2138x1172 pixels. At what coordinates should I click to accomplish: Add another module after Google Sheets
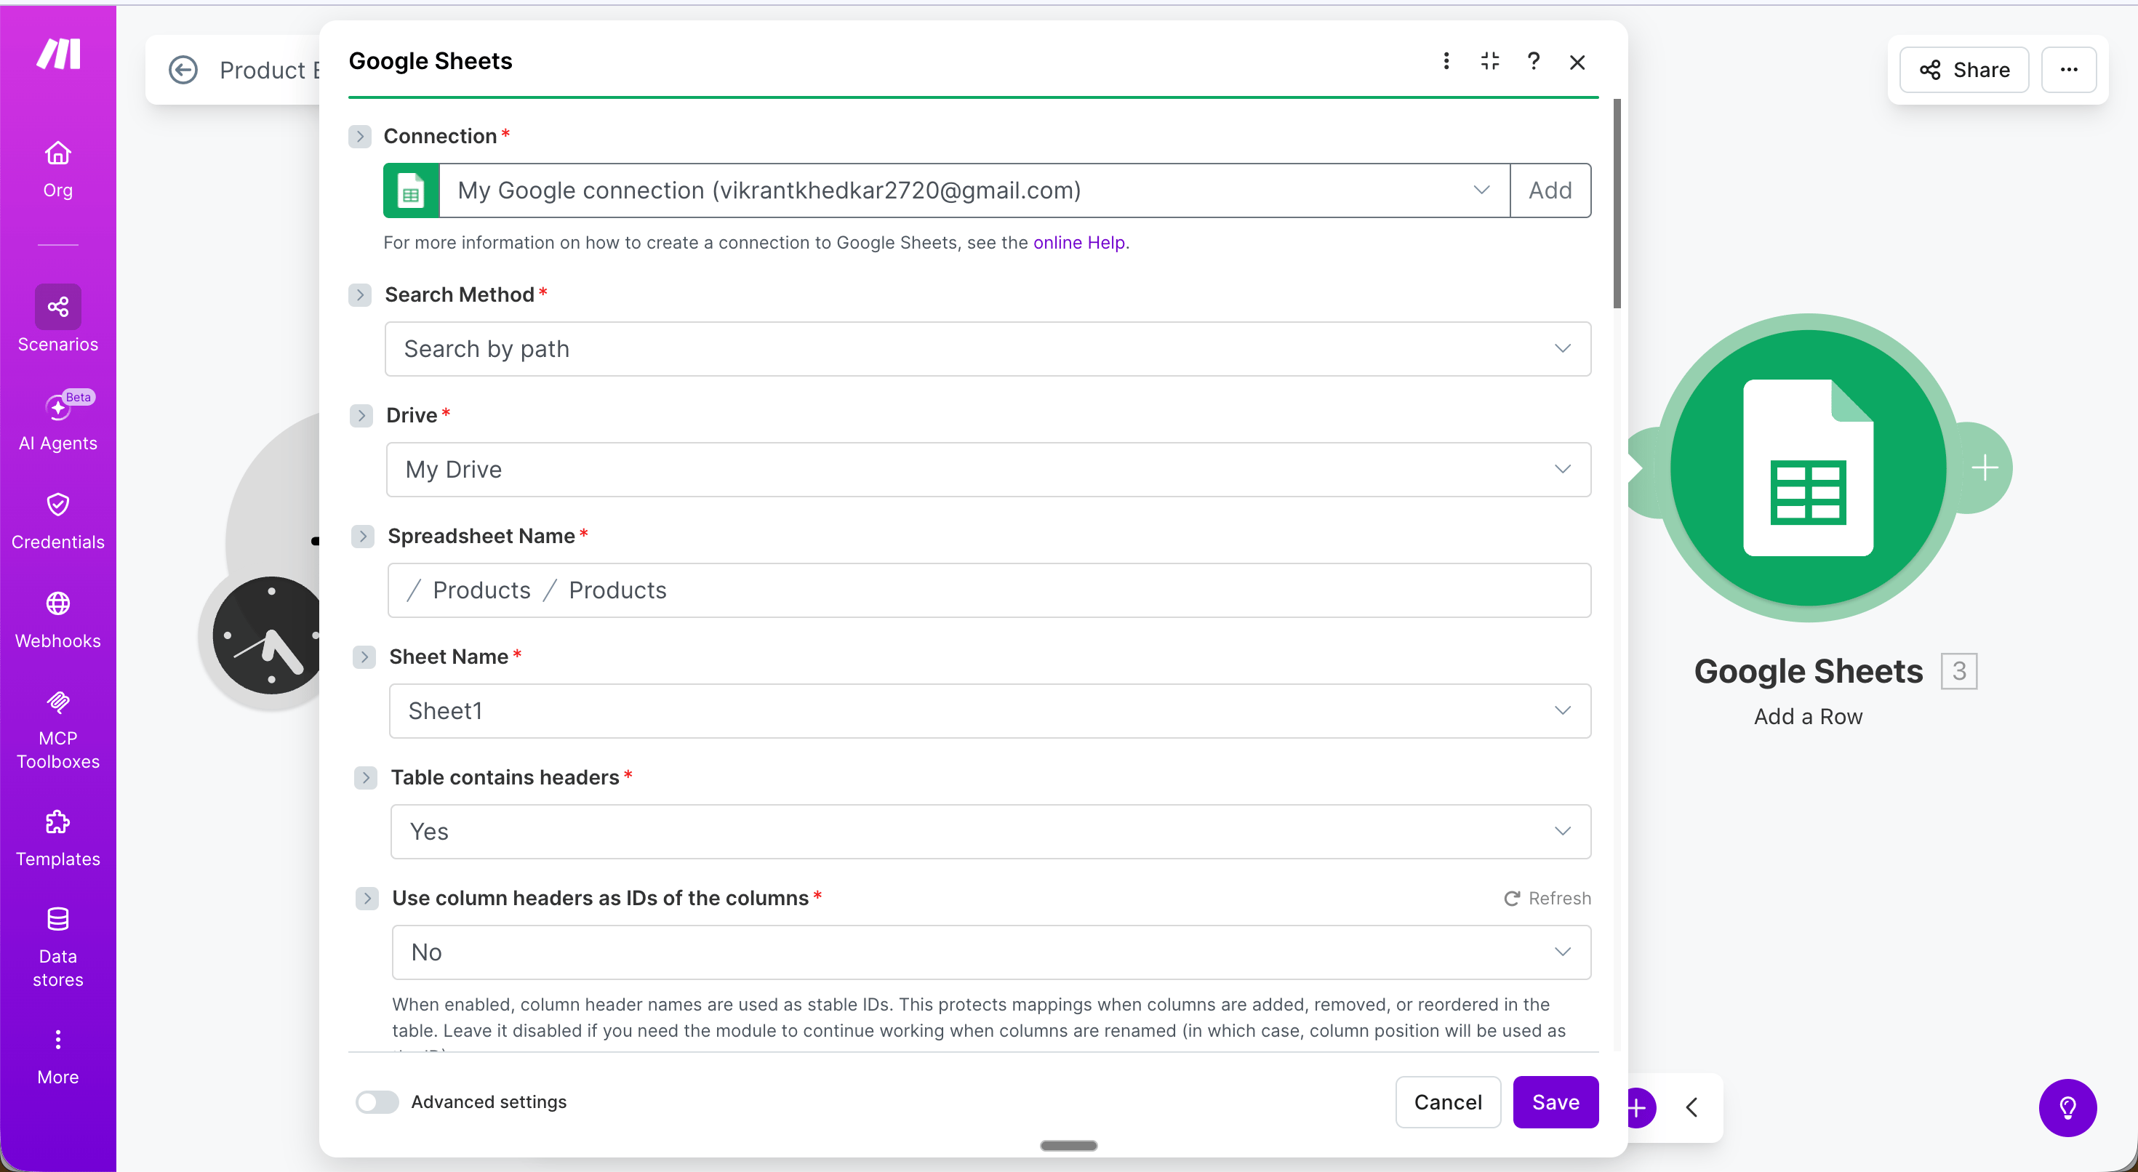point(1985,467)
